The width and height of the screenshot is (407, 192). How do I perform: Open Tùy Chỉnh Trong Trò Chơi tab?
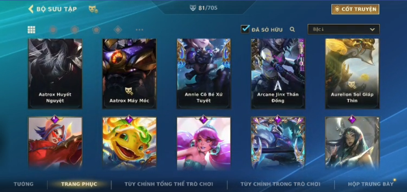click(281, 184)
